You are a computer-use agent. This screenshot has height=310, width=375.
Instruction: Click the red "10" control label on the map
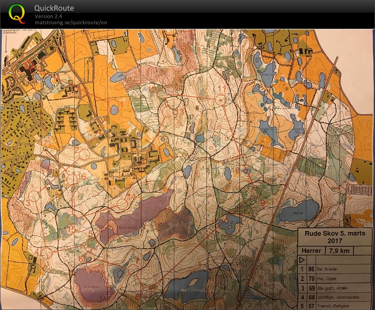tap(235, 170)
